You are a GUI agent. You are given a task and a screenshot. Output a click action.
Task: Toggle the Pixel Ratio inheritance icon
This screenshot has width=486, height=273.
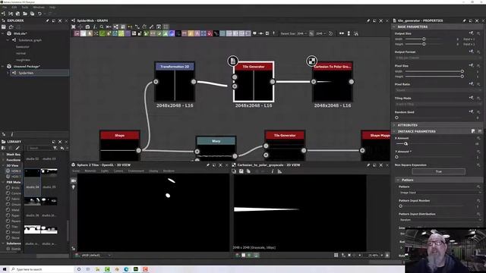click(471, 84)
